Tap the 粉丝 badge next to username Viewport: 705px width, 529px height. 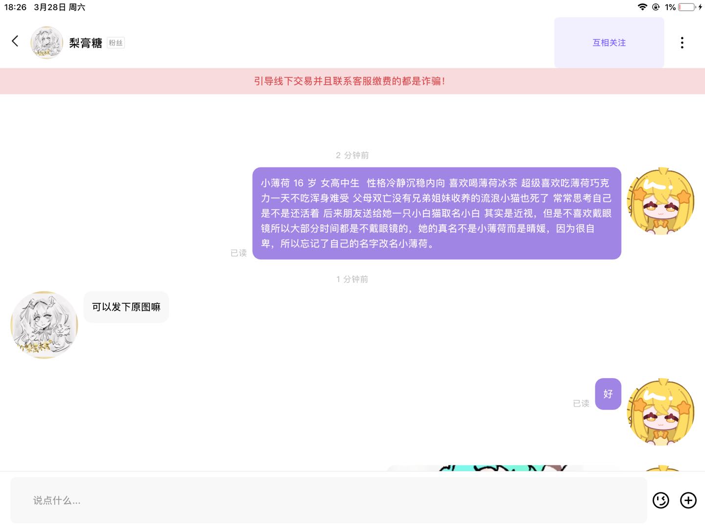tap(116, 43)
